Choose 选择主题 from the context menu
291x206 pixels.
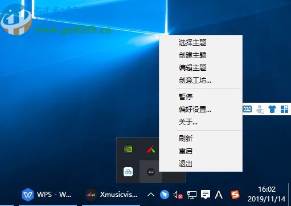click(200, 42)
